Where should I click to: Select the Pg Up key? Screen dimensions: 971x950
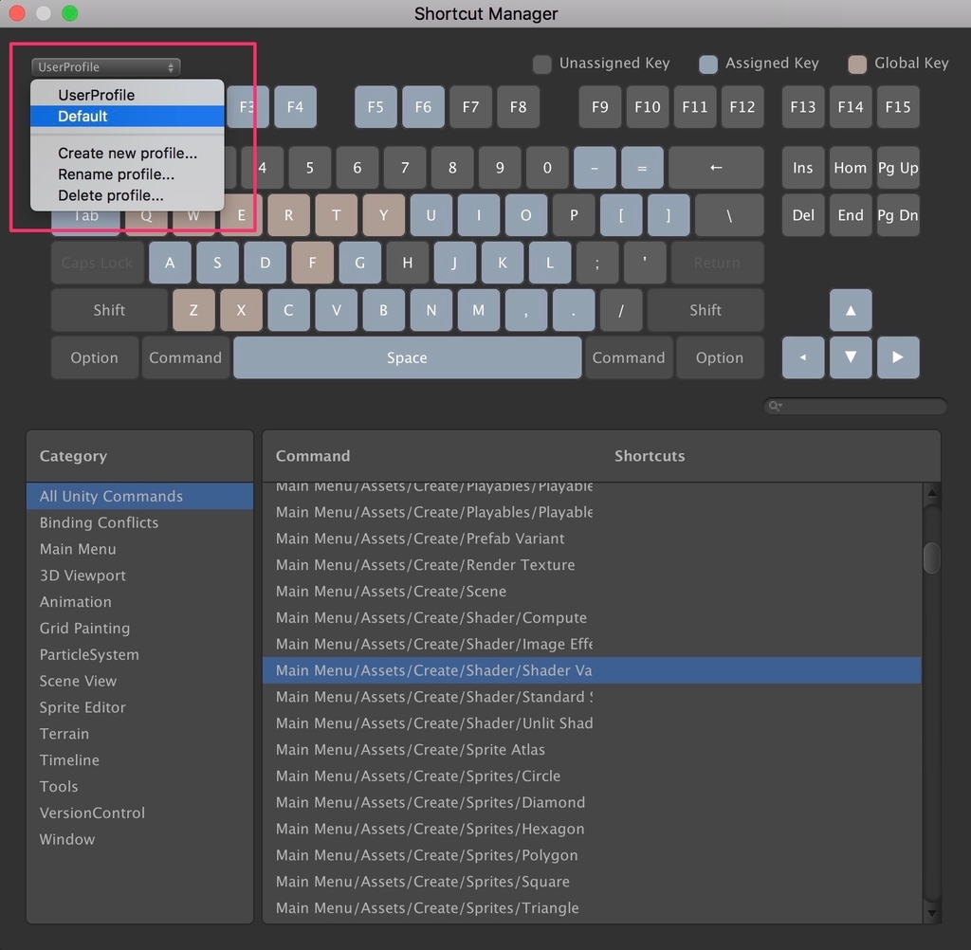[898, 167]
